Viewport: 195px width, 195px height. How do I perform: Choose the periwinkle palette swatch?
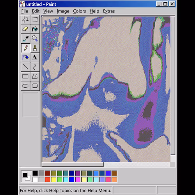(102, 179)
